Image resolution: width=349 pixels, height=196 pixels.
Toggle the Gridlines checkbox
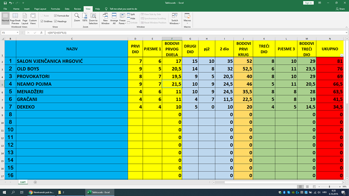[42, 21]
